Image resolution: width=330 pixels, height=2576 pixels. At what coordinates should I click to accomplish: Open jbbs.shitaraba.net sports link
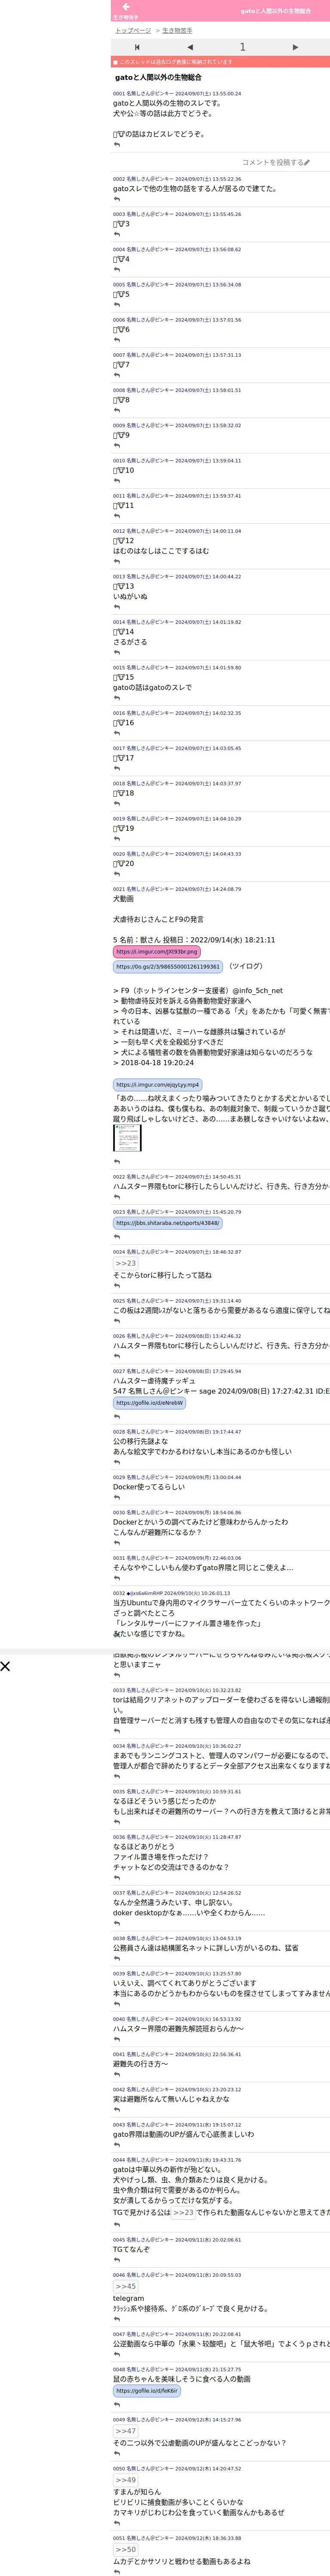pos(167,1223)
